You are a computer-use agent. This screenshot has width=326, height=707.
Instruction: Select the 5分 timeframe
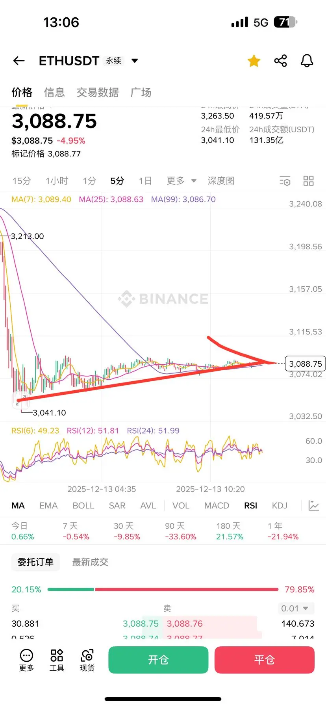point(117,181)
